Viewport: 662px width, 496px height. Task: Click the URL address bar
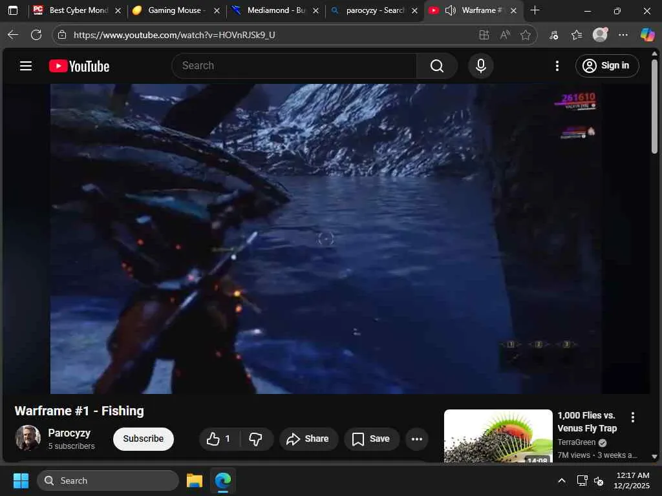[x=270, y=35]
